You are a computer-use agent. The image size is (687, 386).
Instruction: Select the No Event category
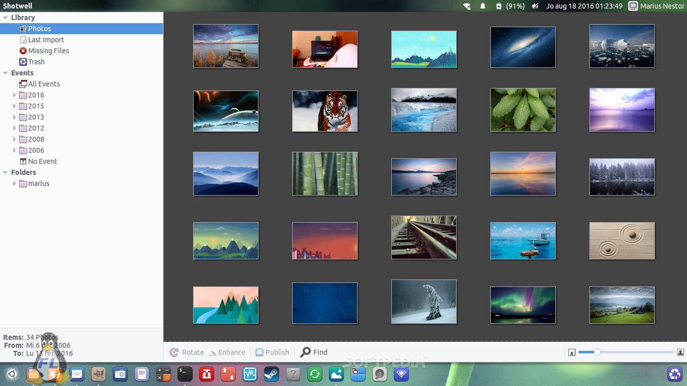(x=42, y=161)
